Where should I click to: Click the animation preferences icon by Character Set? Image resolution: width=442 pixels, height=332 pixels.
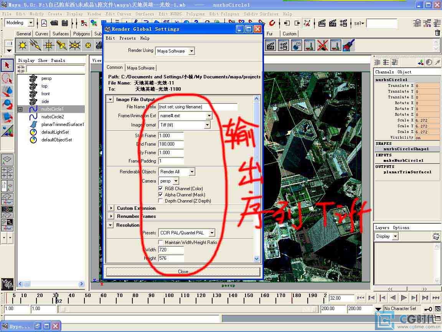[x=438, y=309]
